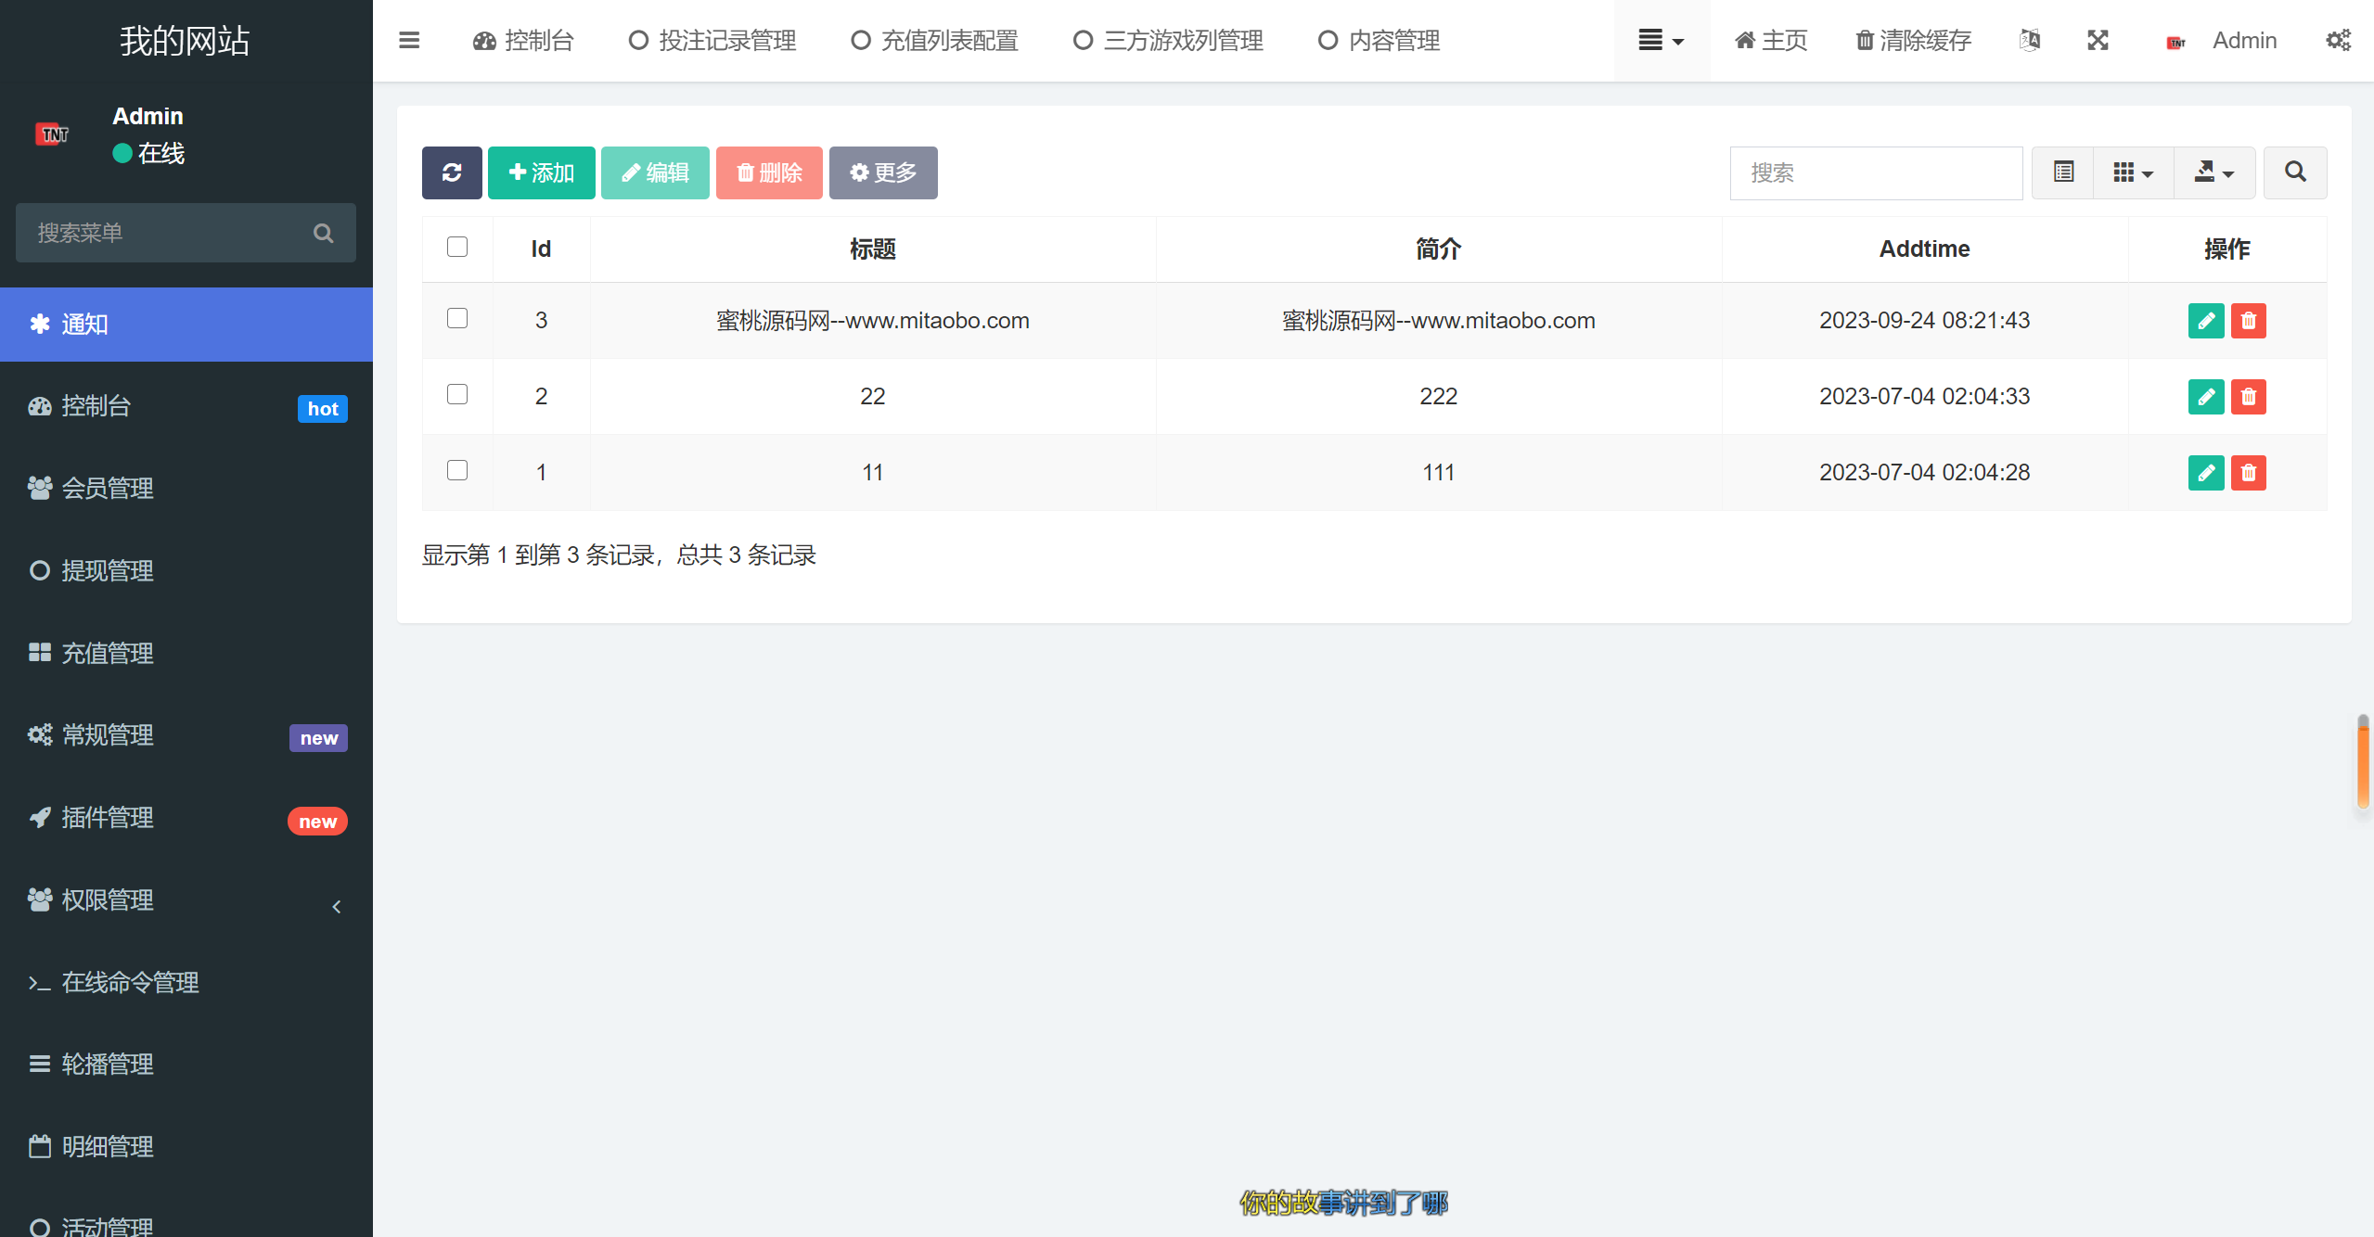
Task: Toggle table card view icon
Action: click(2063, 172)
